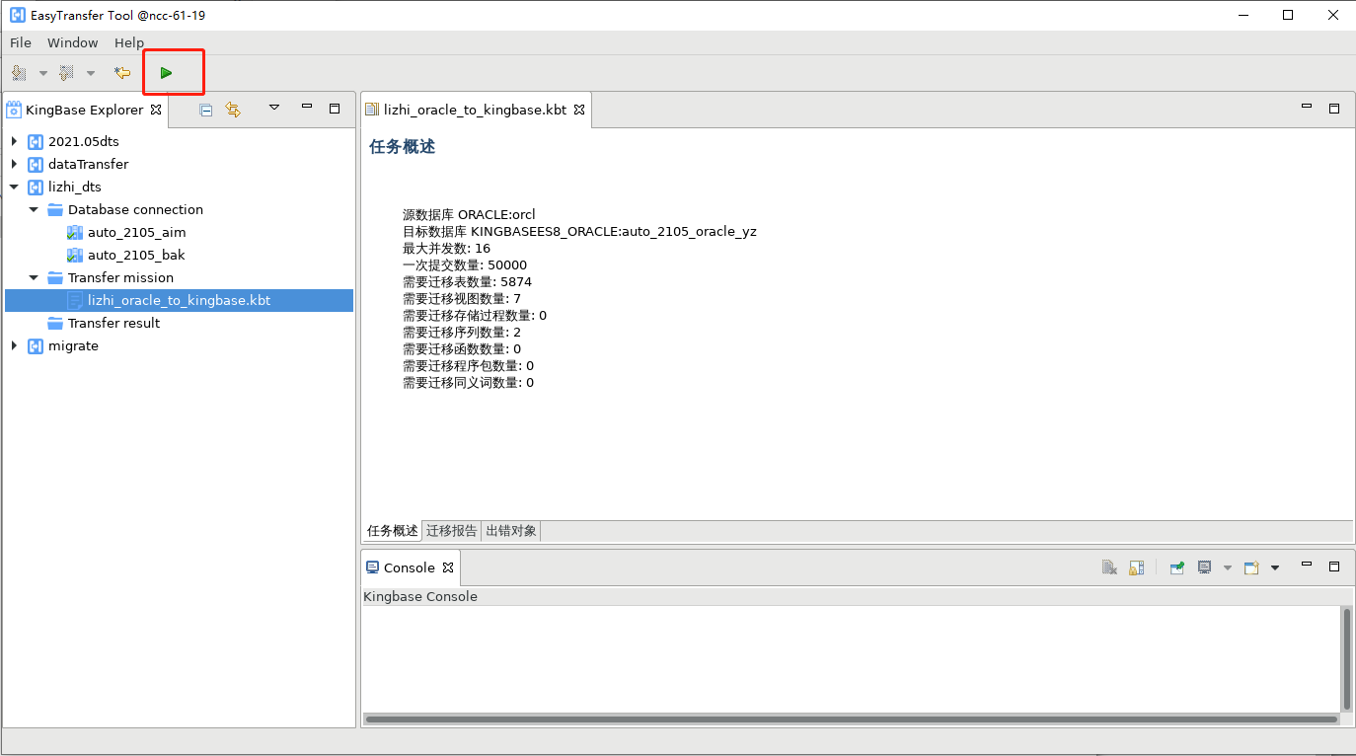Close the Console tab
This screenshot has width=1356, height=756.
click(447, 567)
